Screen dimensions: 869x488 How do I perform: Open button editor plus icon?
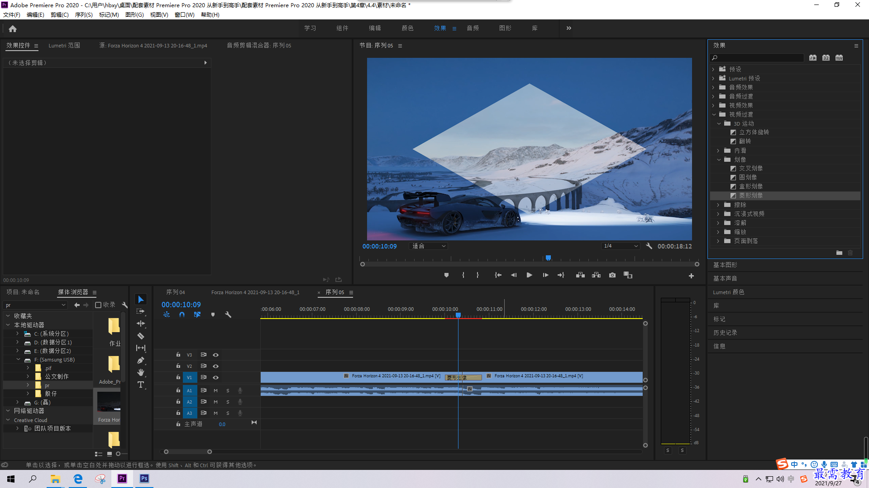(691, 276)
